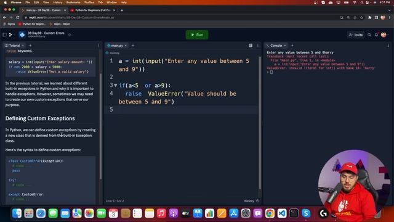Click the Python repl logo icon
The image size is (394, 222).
(x=22, y=35)
